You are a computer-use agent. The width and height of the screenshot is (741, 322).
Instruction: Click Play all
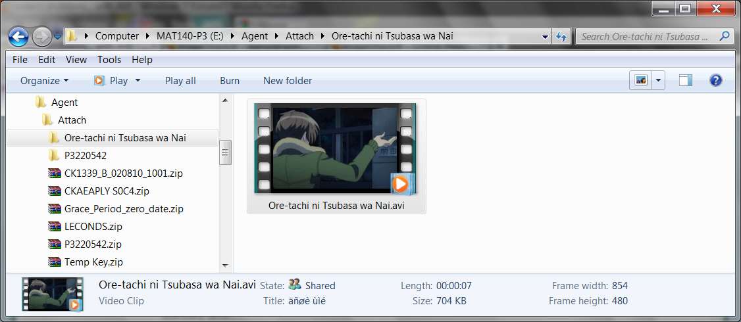coord(180,81)
